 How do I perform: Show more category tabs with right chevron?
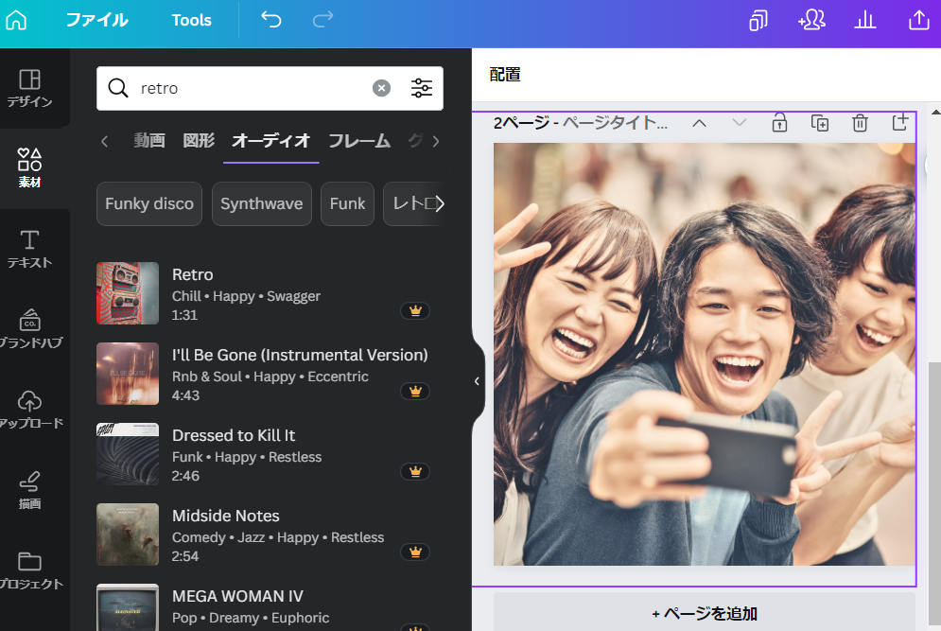pyautogui.click(x=436, y=142)
